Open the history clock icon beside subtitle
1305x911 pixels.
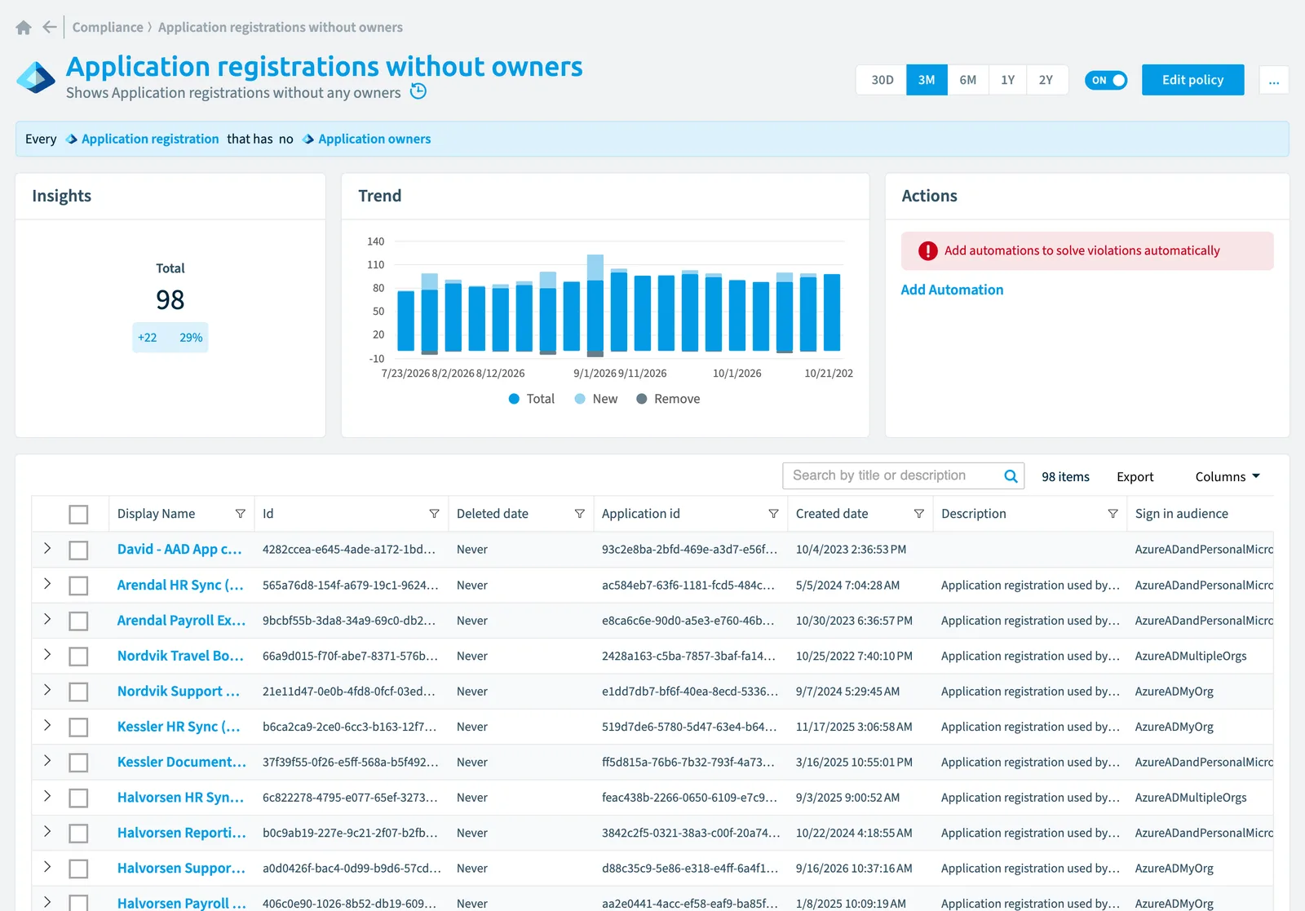coord(418,91)
